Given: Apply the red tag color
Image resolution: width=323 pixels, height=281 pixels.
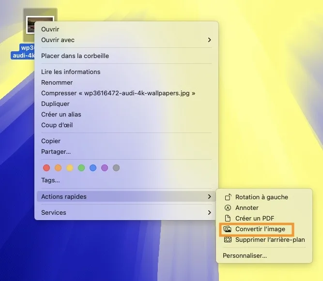Looking at the screenshot, I should (x=46, y=168).
